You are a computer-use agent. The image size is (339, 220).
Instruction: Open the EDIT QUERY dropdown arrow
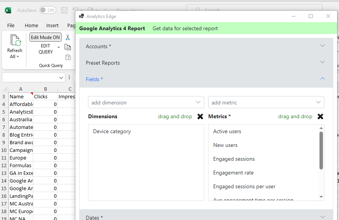tap(59, 47)
